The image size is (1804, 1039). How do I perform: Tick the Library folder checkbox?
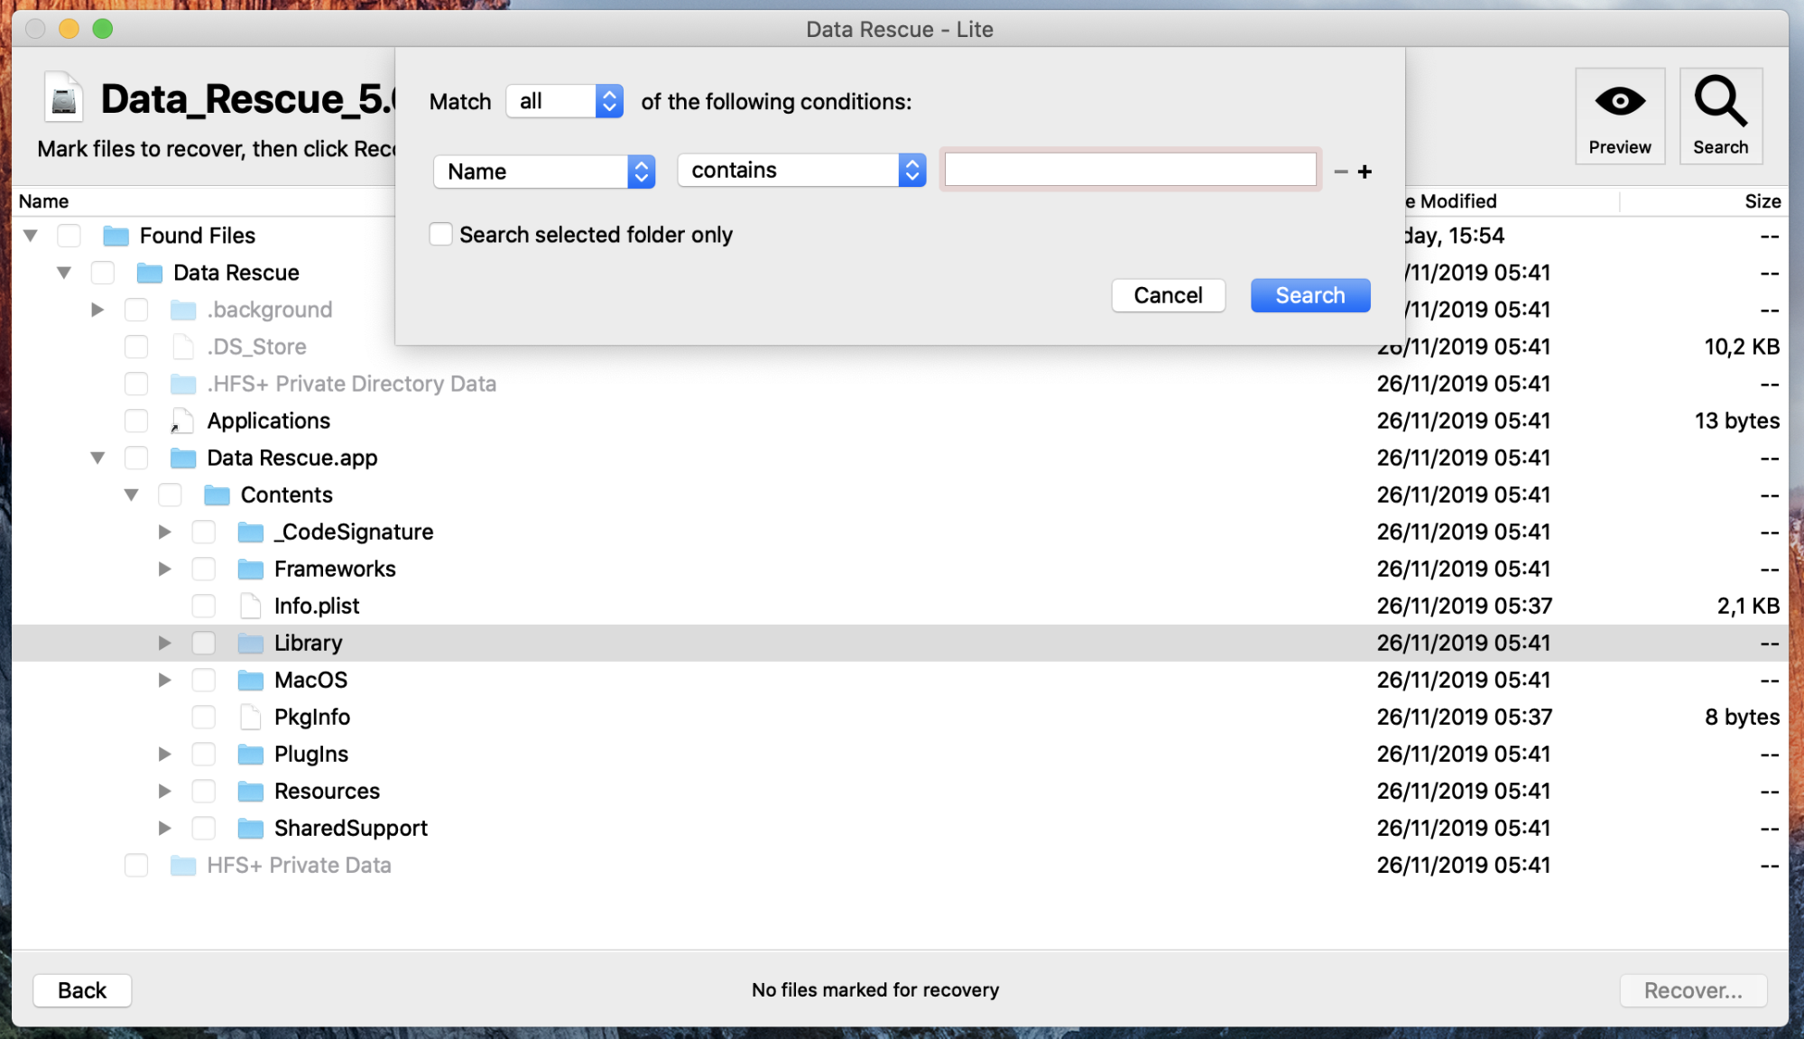[203, 643]
